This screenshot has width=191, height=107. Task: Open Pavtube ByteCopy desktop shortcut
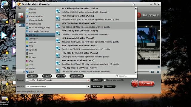tap(4, 7)
